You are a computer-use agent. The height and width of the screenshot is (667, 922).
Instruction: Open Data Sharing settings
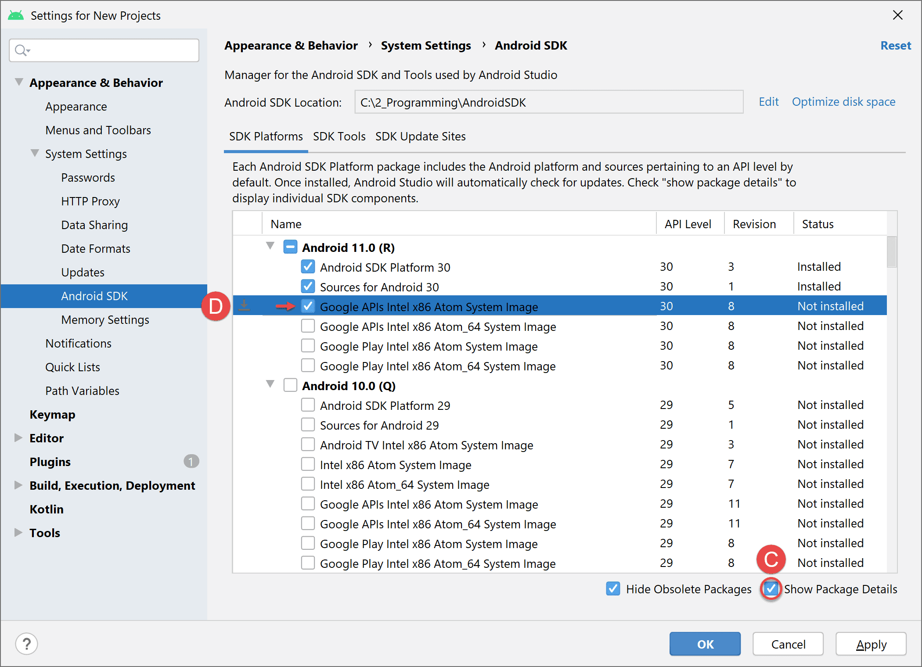pyautogui.click(x=94, y=225)
